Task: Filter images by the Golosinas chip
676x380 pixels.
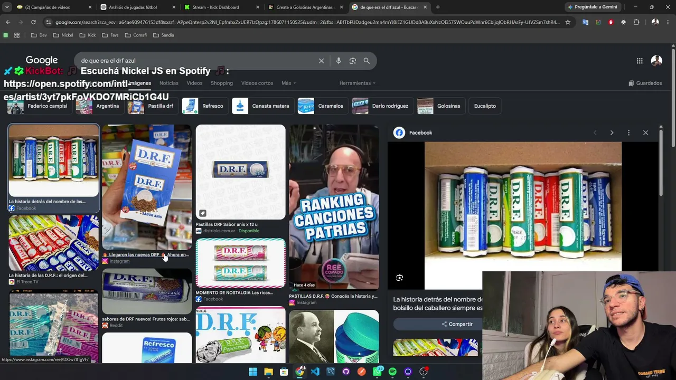Action: [440, 106]
